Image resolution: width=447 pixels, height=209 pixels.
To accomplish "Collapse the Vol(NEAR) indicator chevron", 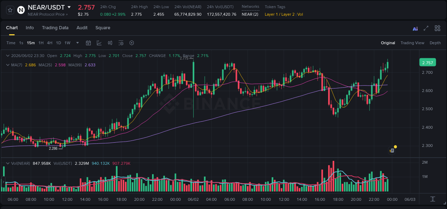I will [x=8, y=163].
